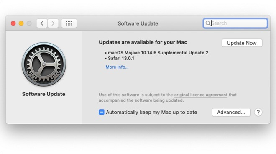276x154 pixels.
Task: Select the macOS Mojave 10.14.6 Supplemental Update entry
Action: pos(158,53)
